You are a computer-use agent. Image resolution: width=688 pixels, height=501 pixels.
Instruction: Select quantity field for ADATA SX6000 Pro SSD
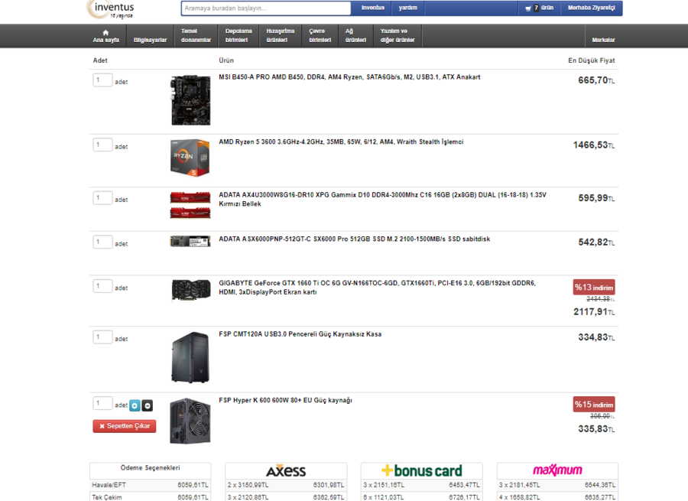click(x=102, y=242)
